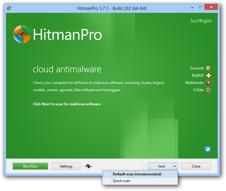
Task: Click the Emsisoft label
Action: tap(197, 68)
